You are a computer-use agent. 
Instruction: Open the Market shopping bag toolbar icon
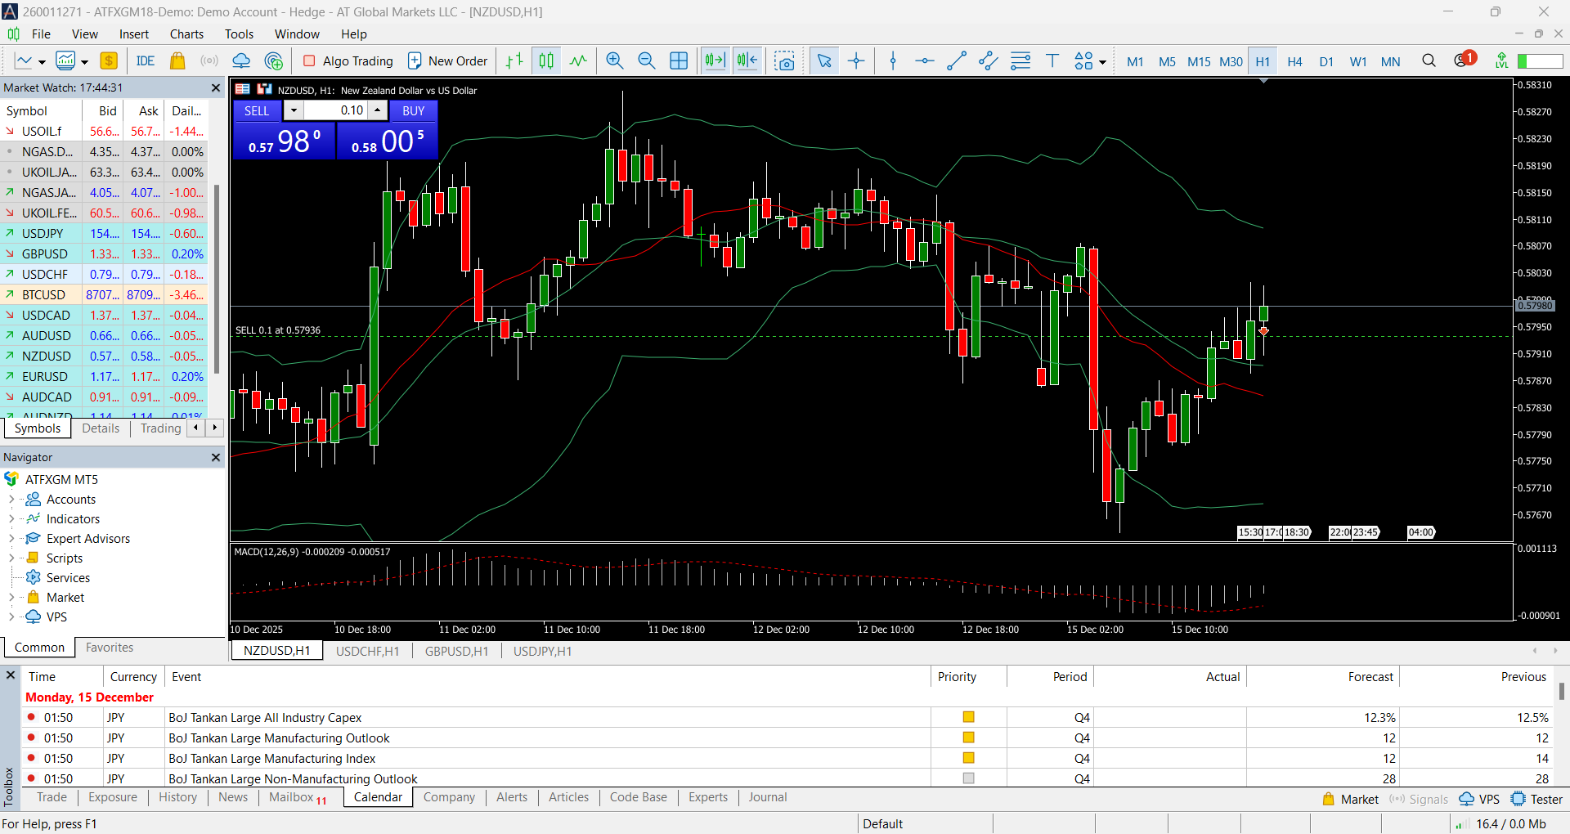click(x=177, y=61)
